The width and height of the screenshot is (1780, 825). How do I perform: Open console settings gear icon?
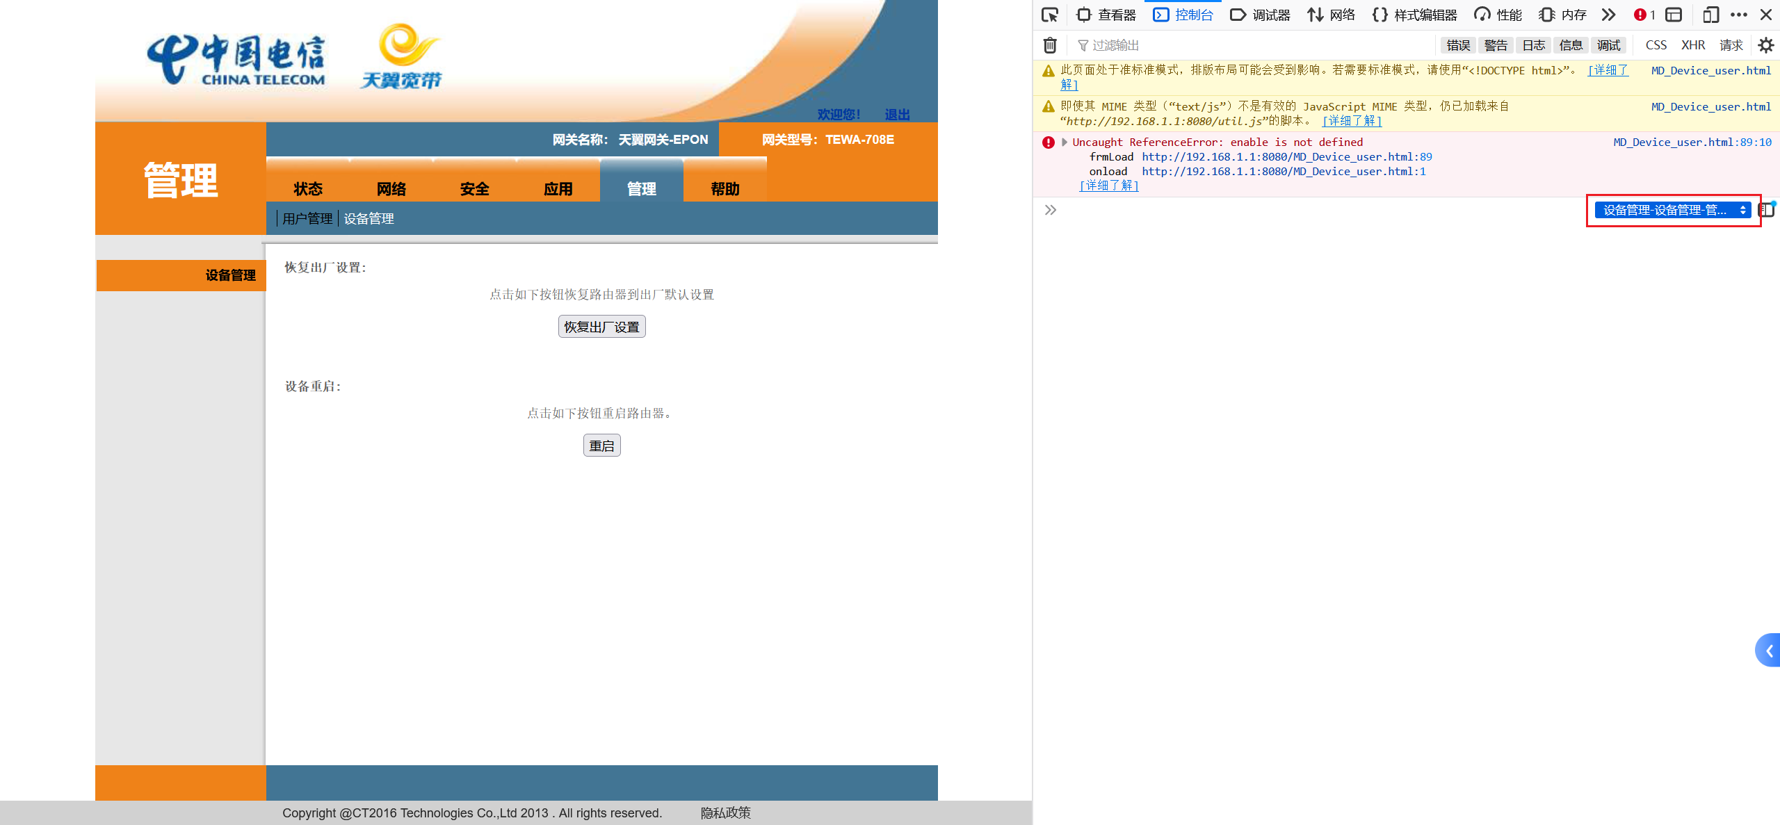tap(1765, 45)
